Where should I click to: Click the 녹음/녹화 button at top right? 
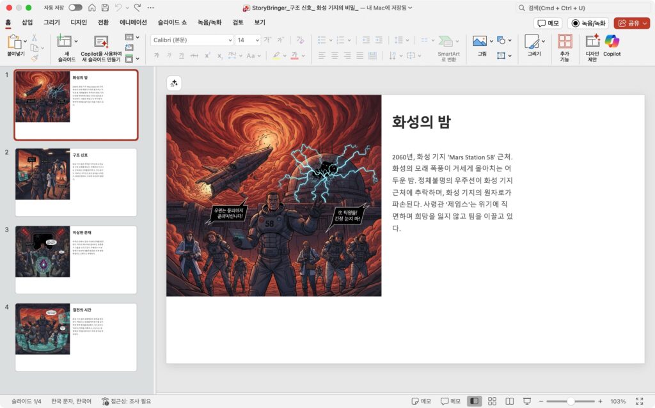588,23
